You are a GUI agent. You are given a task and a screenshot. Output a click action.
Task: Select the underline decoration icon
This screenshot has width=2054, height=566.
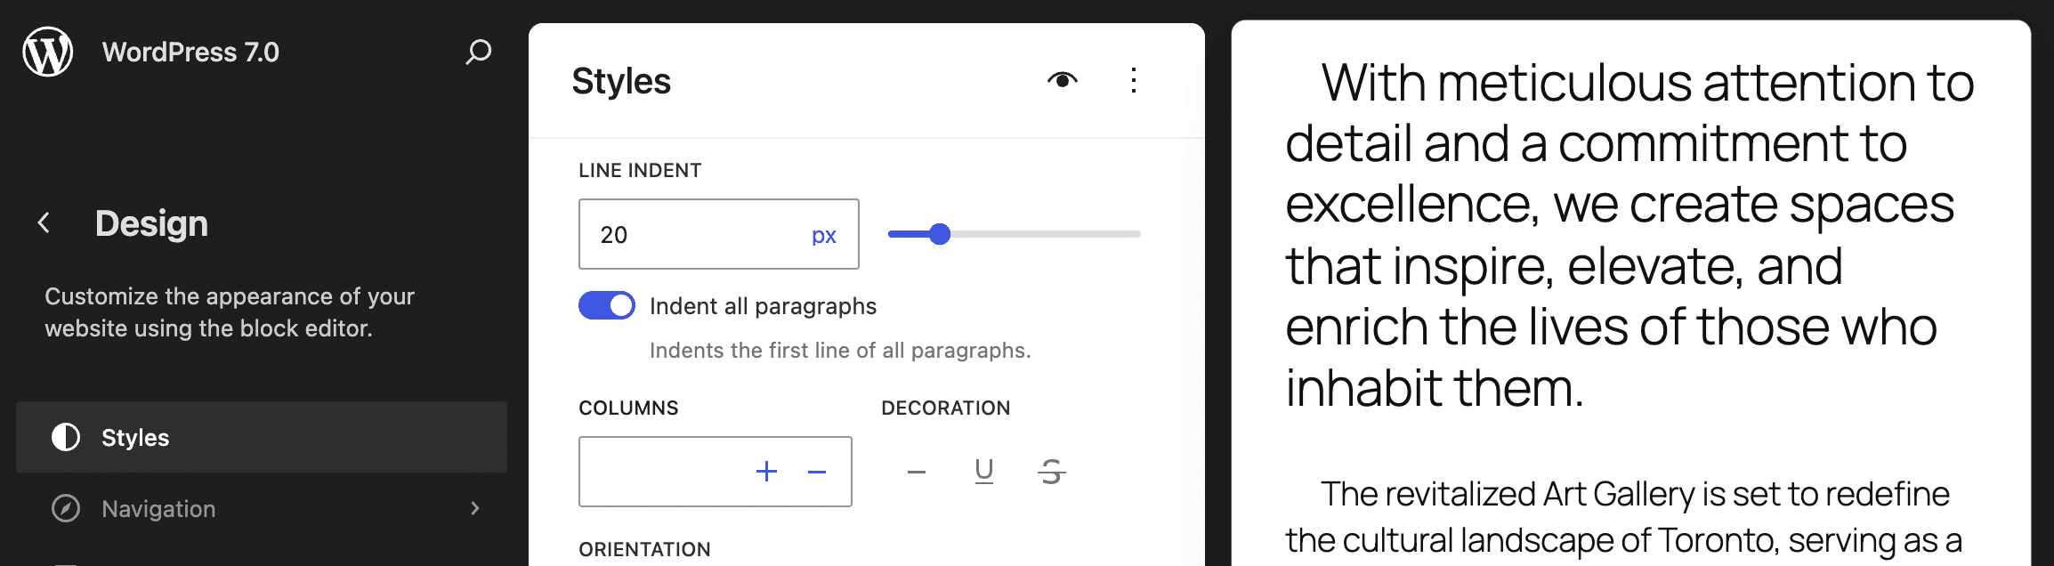[983, 472]
